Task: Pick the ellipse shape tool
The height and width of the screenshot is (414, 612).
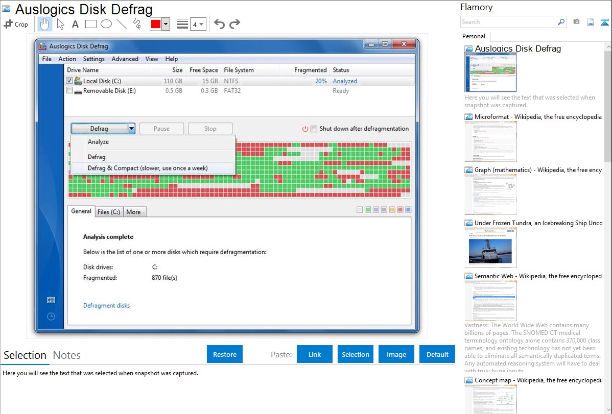Action: click(106, 24)
